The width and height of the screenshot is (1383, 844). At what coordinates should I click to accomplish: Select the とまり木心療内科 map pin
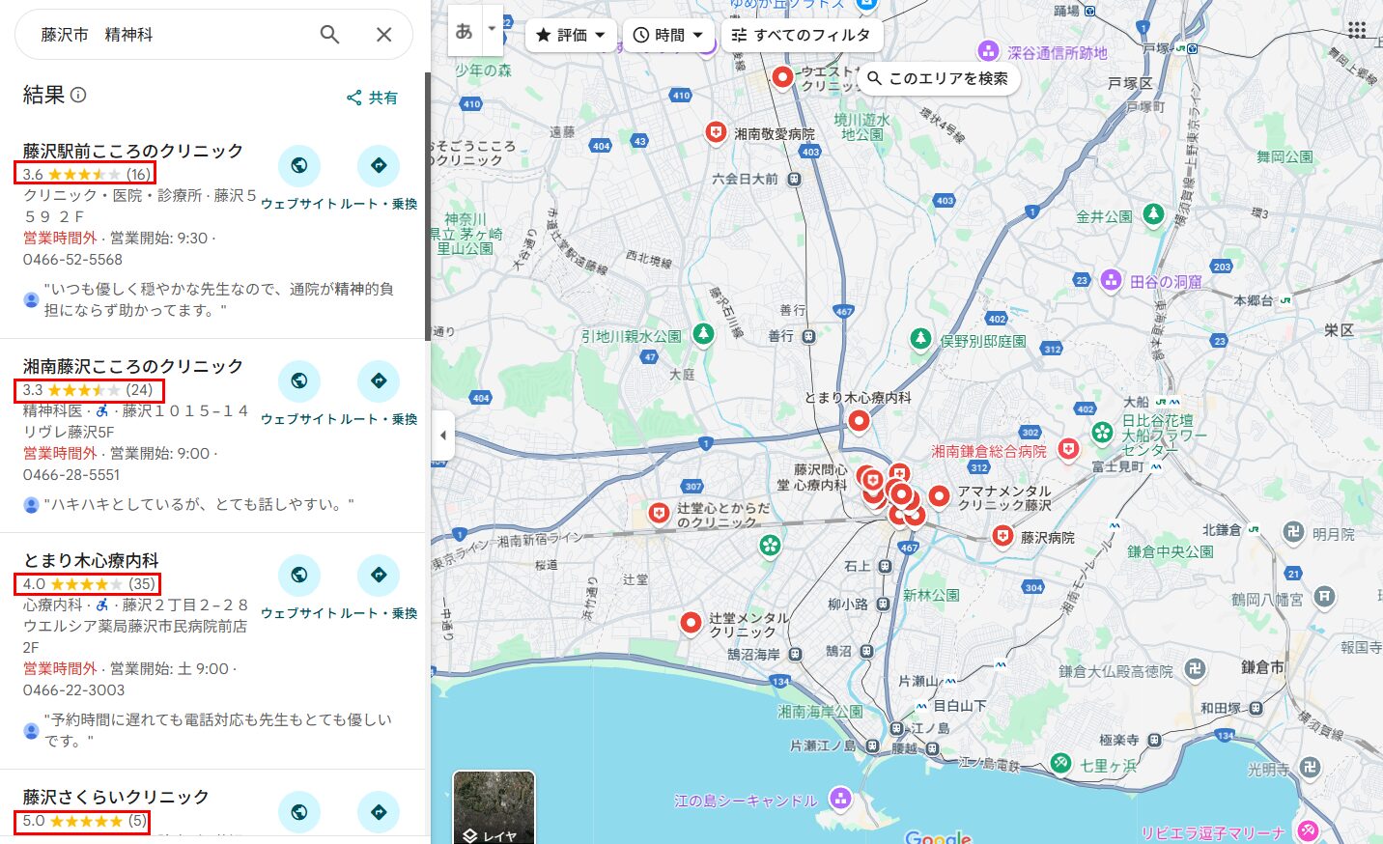(859, 420)
